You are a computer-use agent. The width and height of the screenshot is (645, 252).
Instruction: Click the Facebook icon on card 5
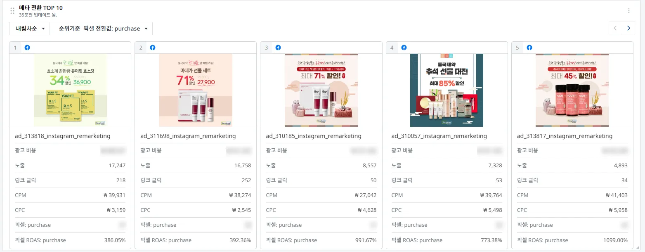point(529,48)
